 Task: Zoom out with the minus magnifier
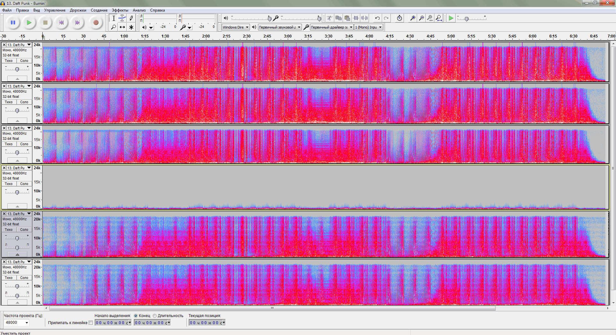coord(422,18)
